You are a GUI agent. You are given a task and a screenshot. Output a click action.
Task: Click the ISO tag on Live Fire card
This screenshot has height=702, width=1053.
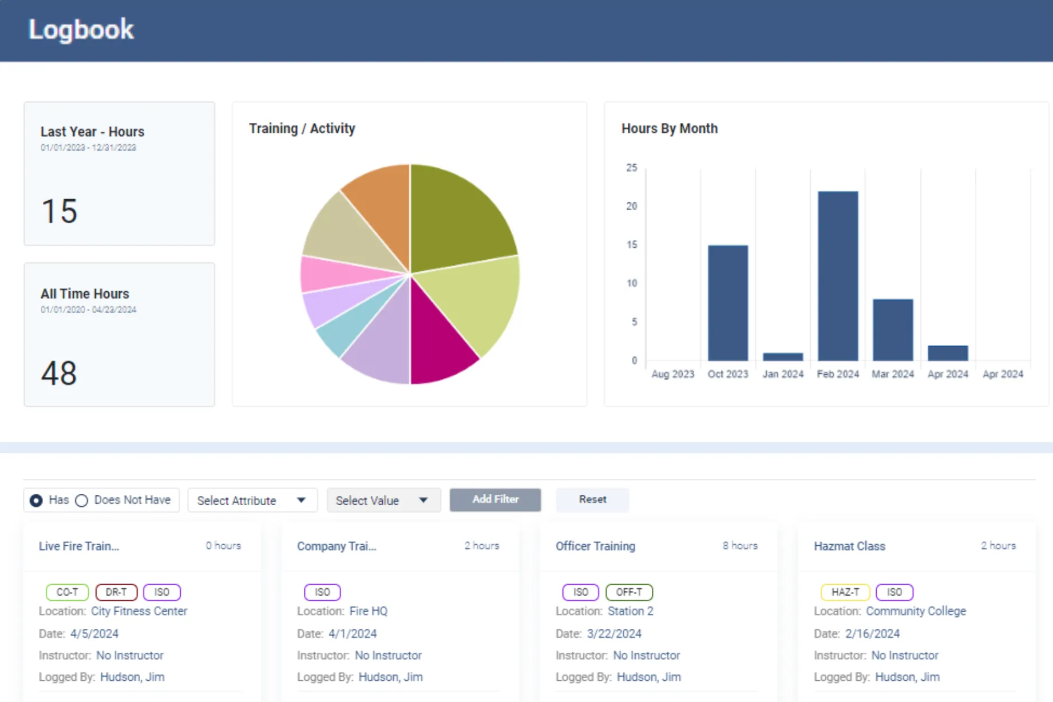(162, 592)
